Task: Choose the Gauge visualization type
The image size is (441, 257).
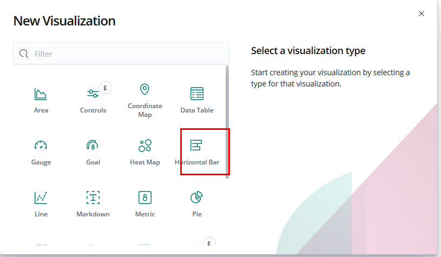Action: click(41, 152)
